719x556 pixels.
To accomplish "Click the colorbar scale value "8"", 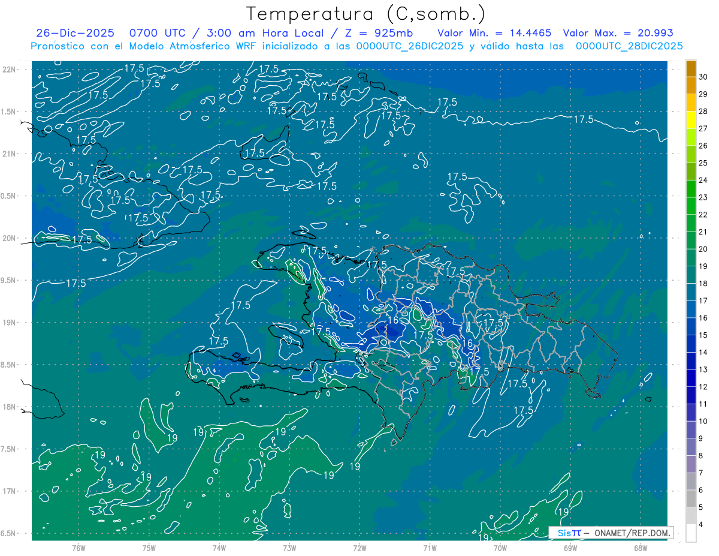I will [x=701, y=456].
